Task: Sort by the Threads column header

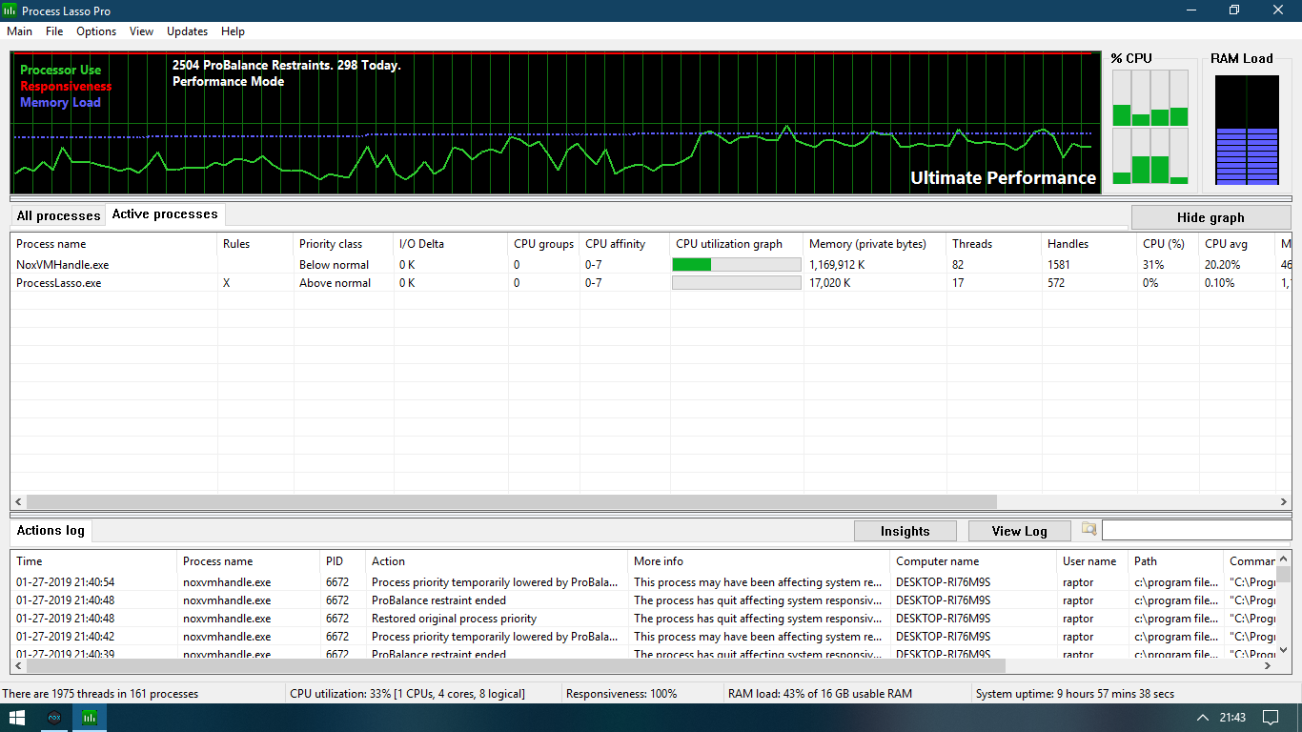Action: tap(994, 244)
